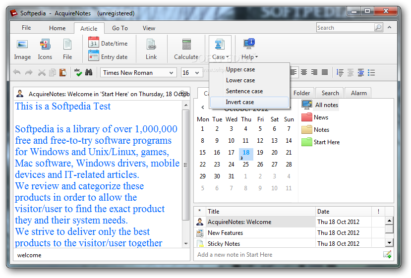Run the Calculate tool
This screenshot has width=411, height=278.
click(186, 50)
